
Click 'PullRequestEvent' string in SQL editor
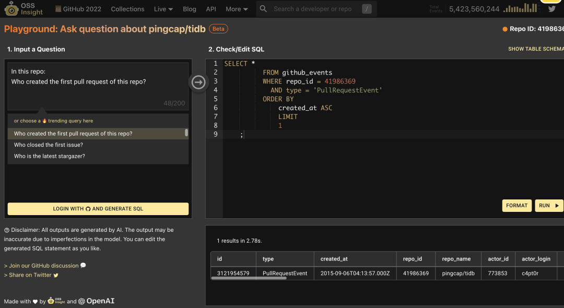(x=347, y=90)
